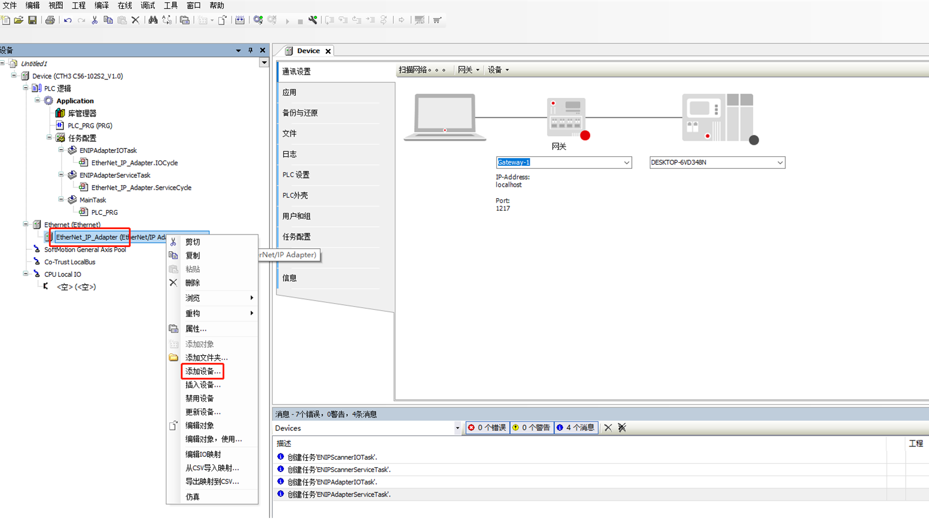The width and height of the screenshot is (929, 521).
Task: Collapse the Application node
Action: click(38, 100)
